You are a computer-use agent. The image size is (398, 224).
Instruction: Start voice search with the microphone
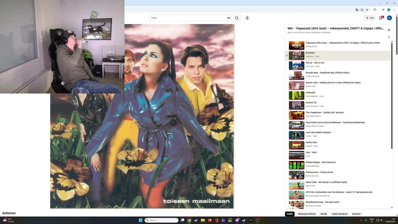tap(247, 18)
